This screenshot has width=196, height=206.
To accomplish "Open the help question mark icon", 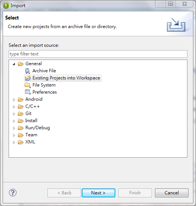I will [13, 193].
